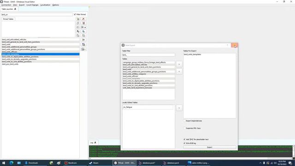The width and height of the screenshot is (295, 166).
Task: Select highlighted land_units_templates in launcher
Action: 41,54
